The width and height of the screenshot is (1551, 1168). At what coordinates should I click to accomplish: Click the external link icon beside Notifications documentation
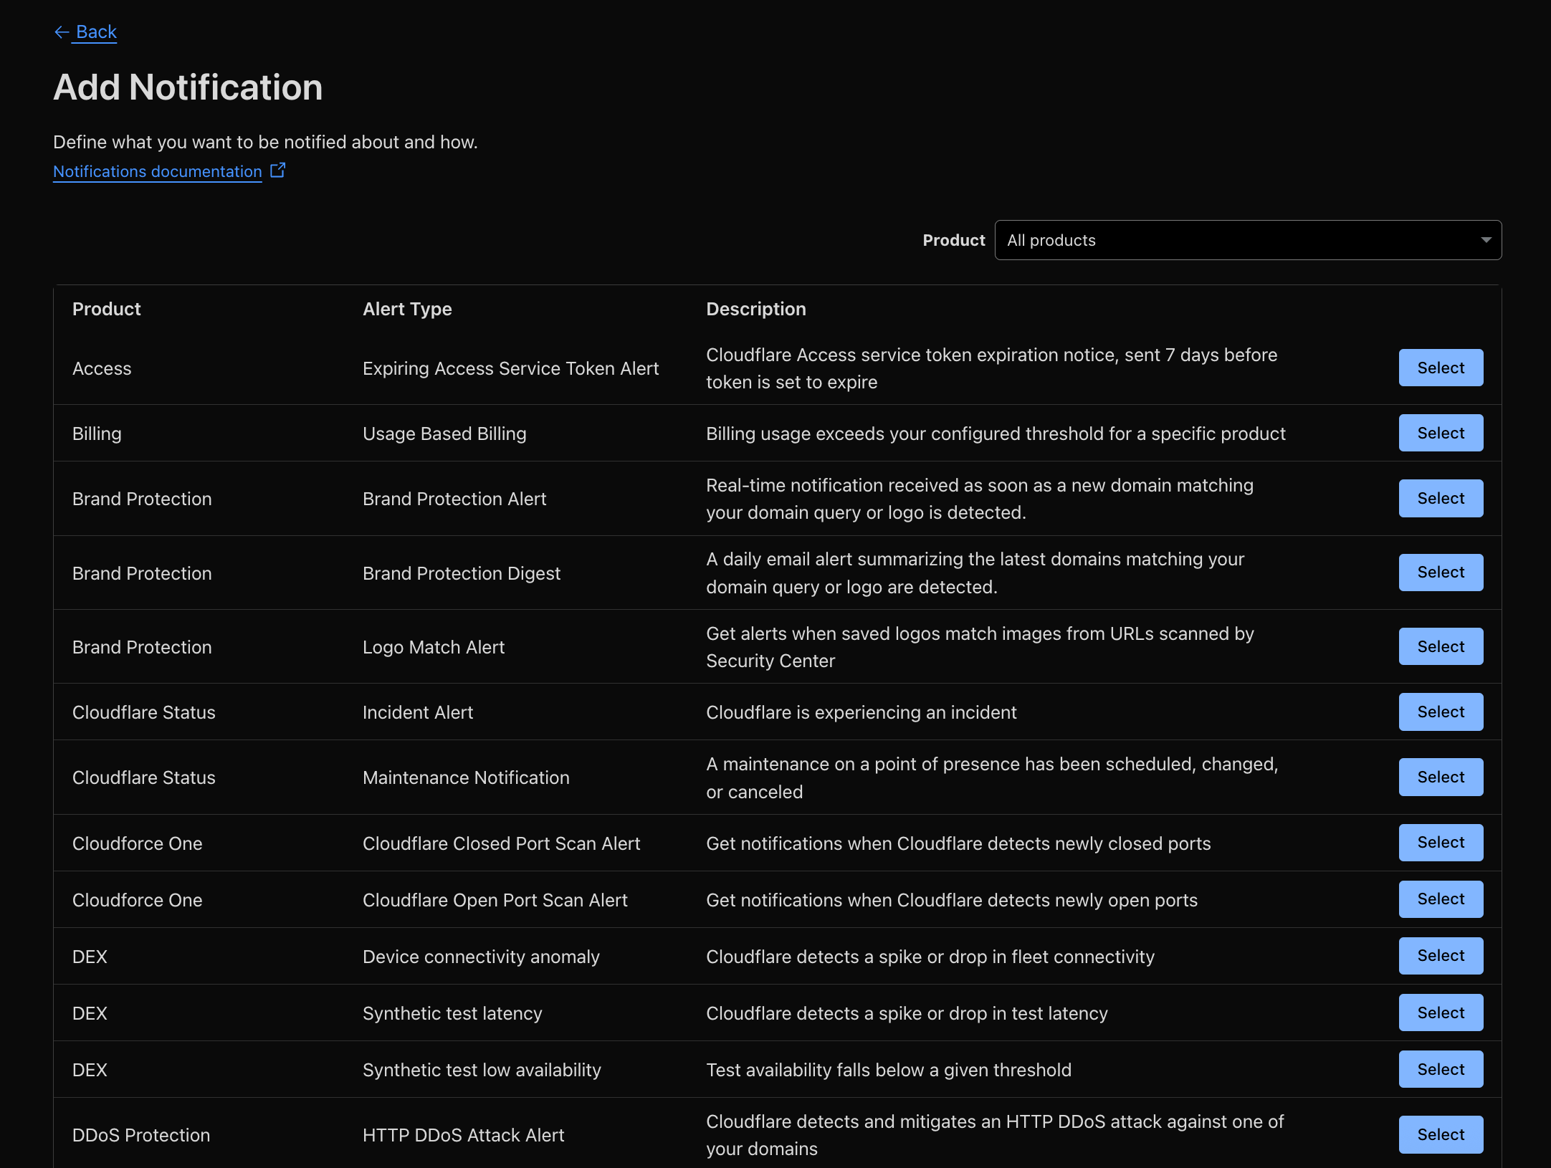(277, 171)
